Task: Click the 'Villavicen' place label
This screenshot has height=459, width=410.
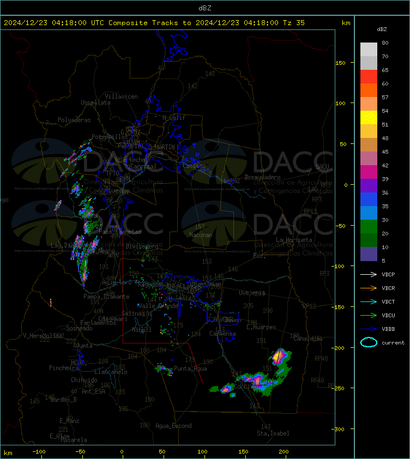Action: [121, 96]
